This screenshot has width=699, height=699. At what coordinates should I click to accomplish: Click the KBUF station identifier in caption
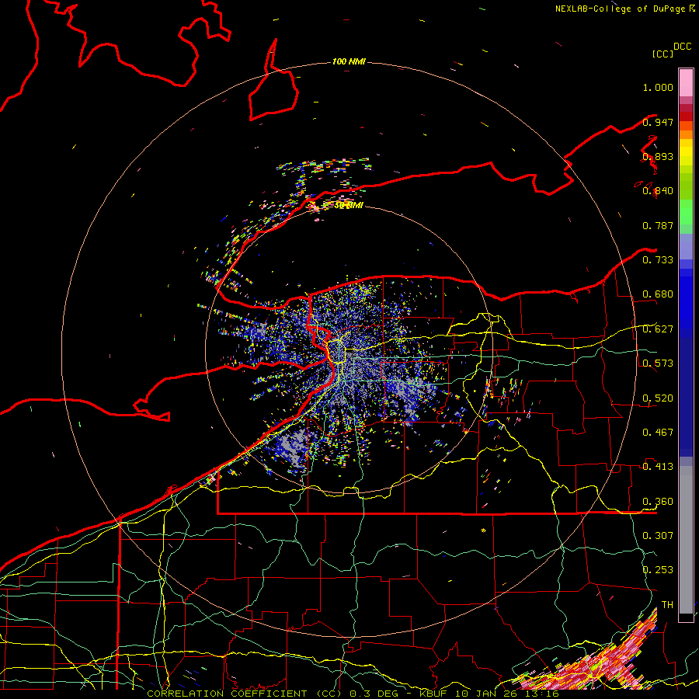pyautogui.click(x=433, y=694)
